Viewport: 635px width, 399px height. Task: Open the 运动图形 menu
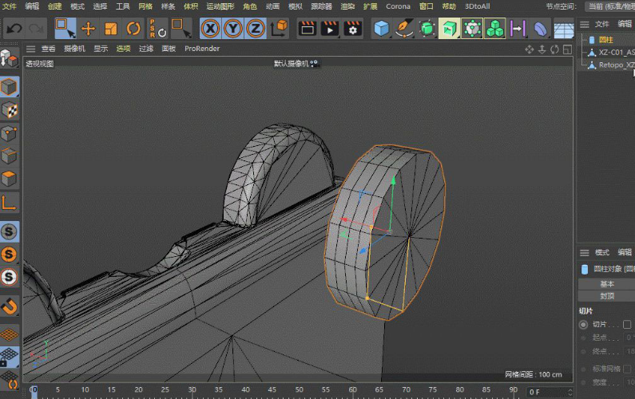[220, 6]
